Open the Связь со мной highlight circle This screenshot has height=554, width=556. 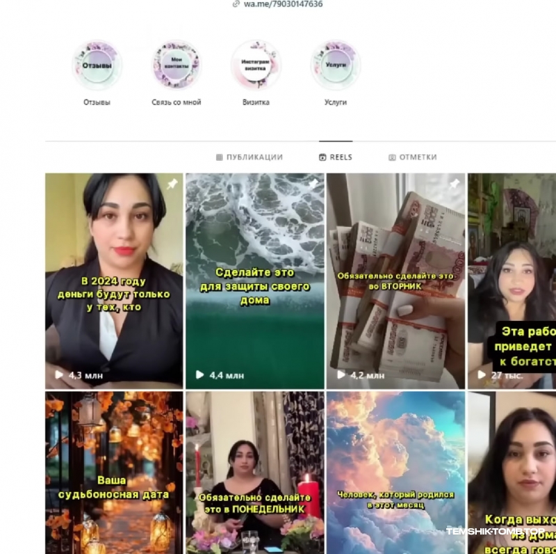177,65
